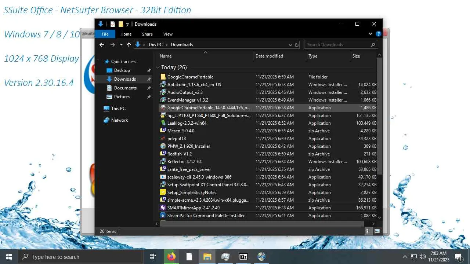Viewport: 470px width, 264px height.
Task: Switch to the Home ribbon tab
Action: point(126,34)
